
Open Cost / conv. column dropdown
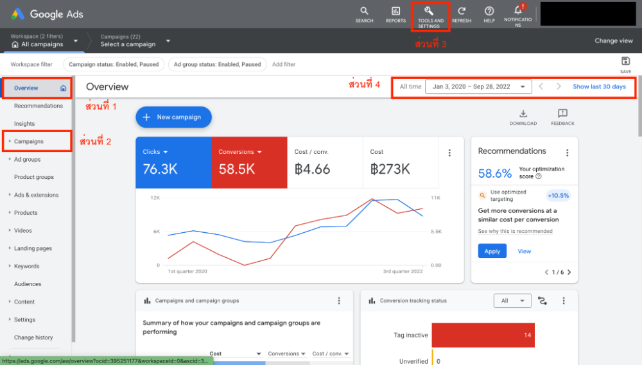(347, 354)
